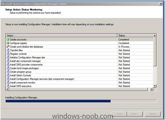Sort the list by the Action column header

(61, 36)
